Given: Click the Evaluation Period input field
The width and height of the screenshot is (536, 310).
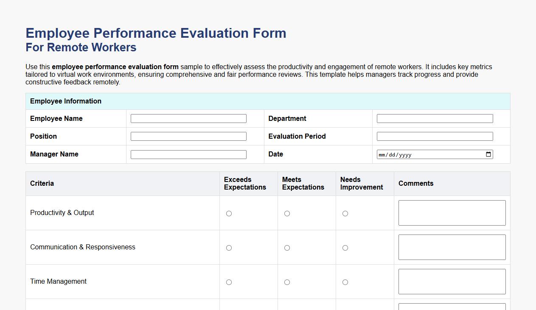Looking at the screenshot, I should tap(435, 136).
